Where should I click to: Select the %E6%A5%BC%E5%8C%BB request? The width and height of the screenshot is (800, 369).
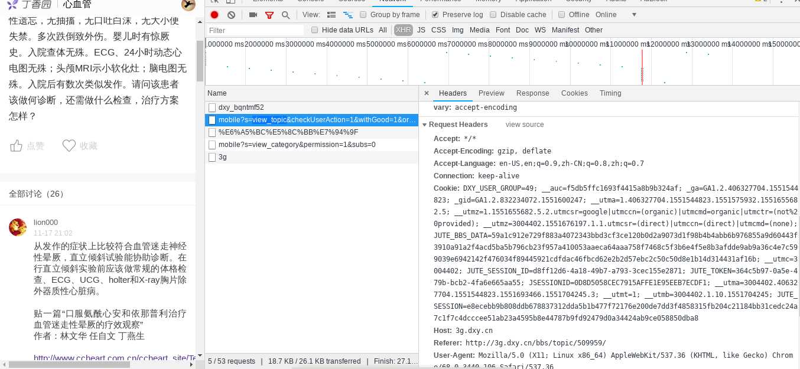click(311, 132)
